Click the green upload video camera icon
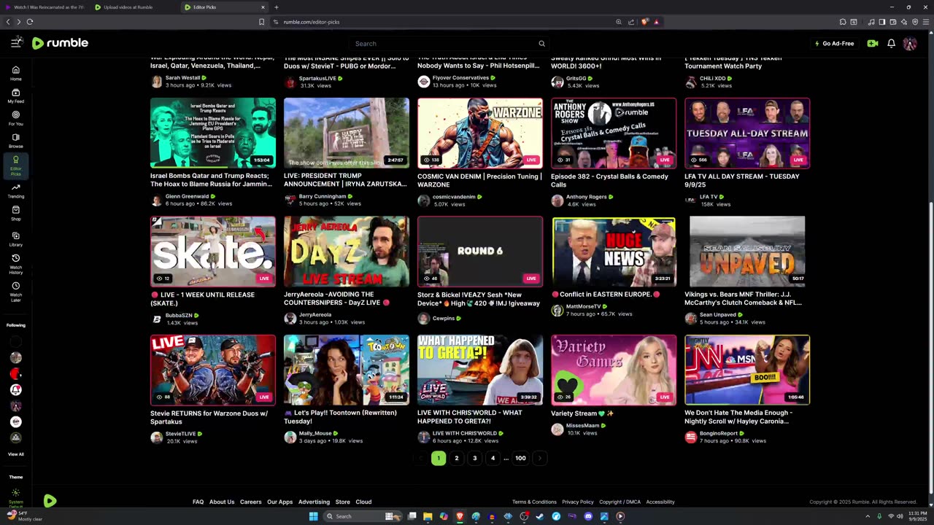 coord(872,44)
